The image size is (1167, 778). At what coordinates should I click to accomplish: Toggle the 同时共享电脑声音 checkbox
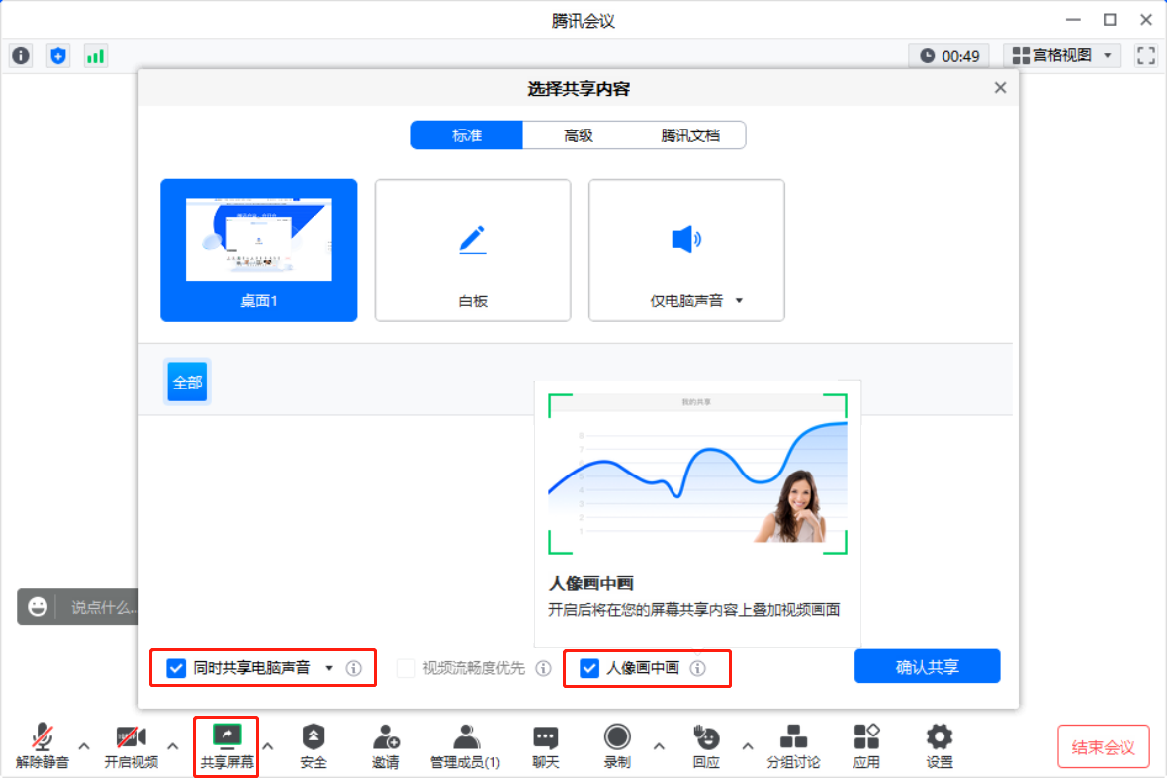176,668
